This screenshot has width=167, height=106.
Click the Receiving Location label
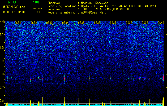(62, 6)
